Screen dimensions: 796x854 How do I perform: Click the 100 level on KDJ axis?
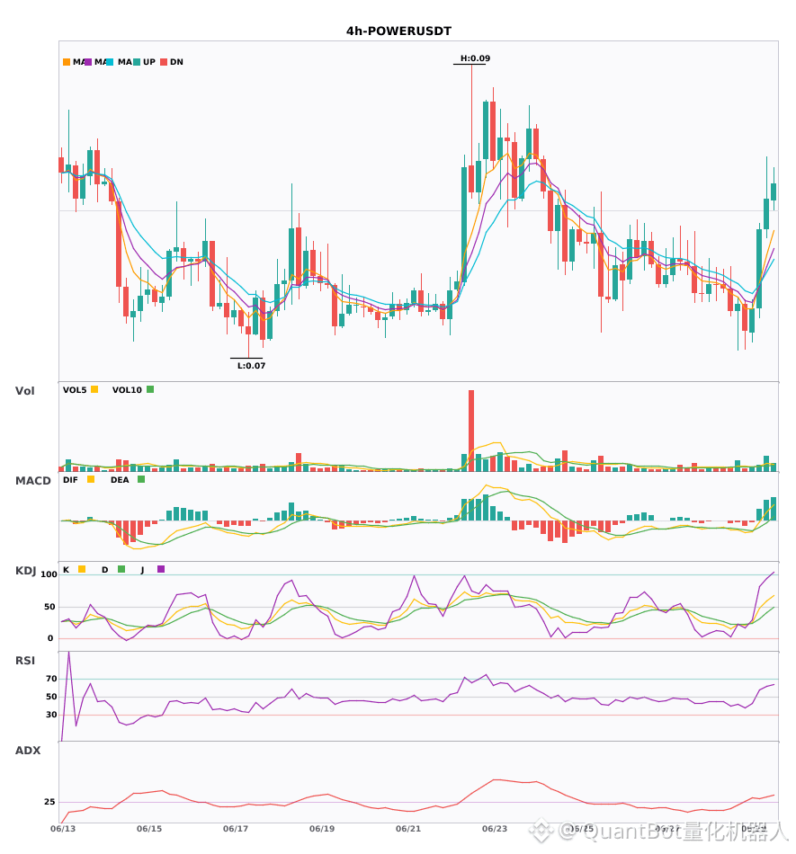[49, 574]
